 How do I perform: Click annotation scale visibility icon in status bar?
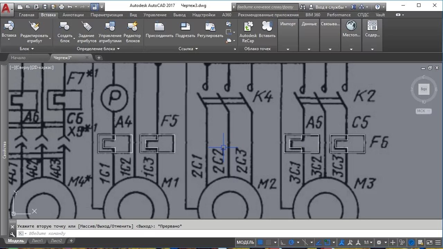pos(342,242)
